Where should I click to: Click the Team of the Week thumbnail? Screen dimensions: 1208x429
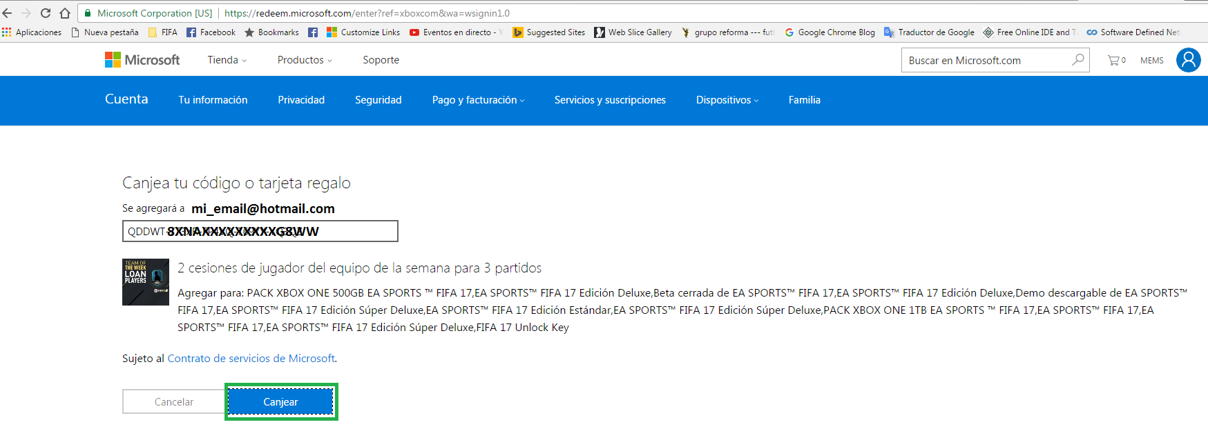coord(146,282)
